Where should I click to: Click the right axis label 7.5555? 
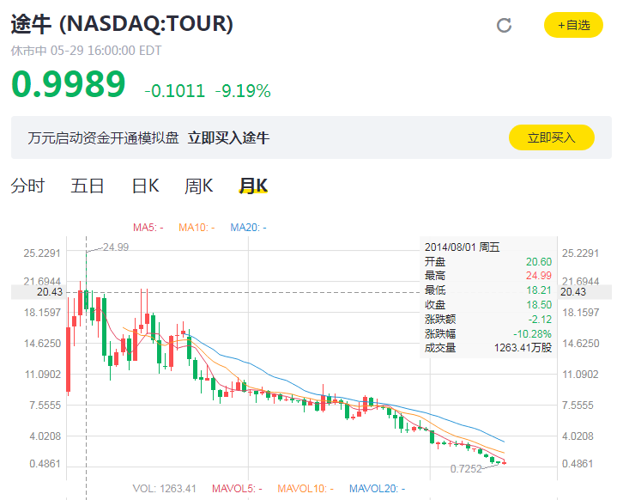(x=578, y=405)
